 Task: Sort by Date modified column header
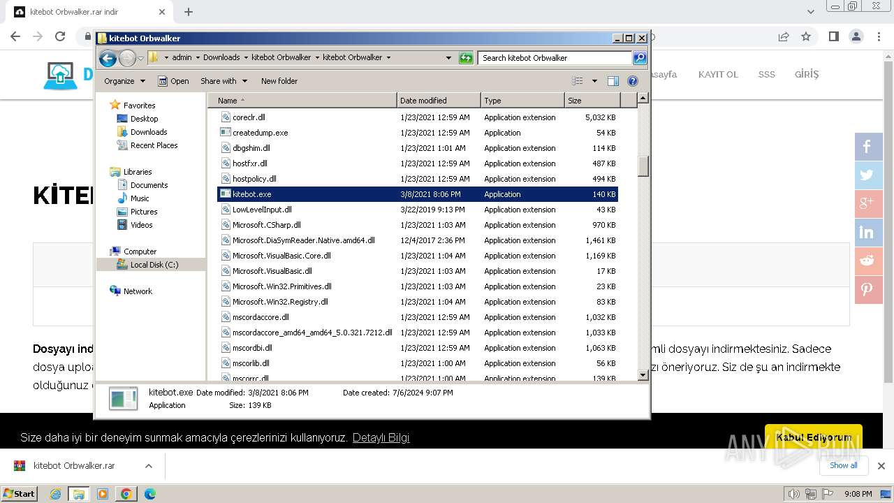tap(439, 101)
